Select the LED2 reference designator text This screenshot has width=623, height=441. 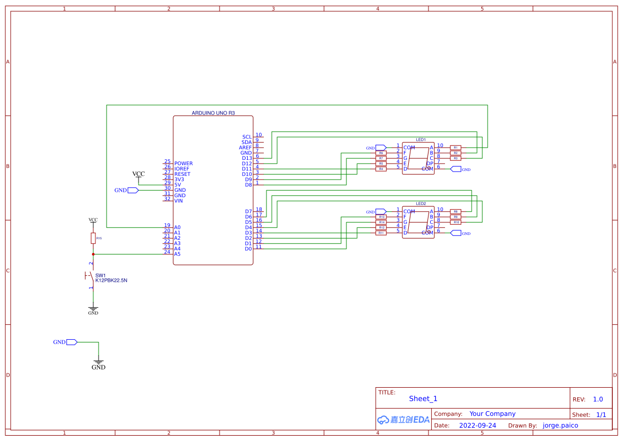tap(422, 203)
